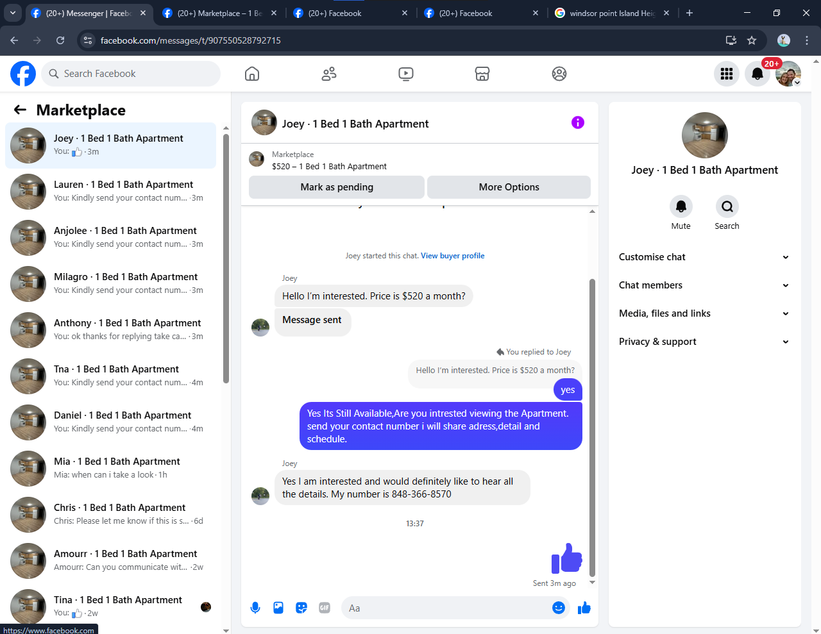Open the Facebook menu grid icon
Viewport: 821px width, 634px height.
pos(727,74)
